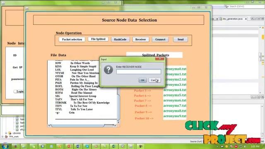
Task: Click the Packet 5 --> label
Action: pyautogui.click(x=142, y=91)
